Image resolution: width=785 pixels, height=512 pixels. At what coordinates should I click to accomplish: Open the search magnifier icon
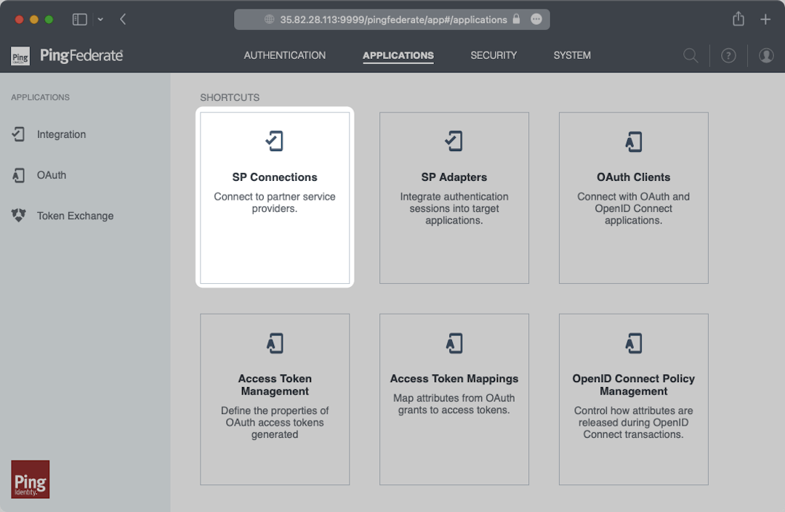[x=691, y=56]
